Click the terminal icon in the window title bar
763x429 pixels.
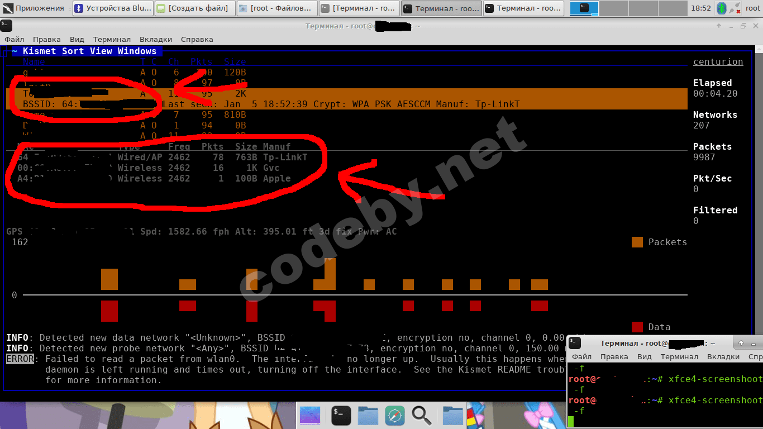tap(5, 26)
